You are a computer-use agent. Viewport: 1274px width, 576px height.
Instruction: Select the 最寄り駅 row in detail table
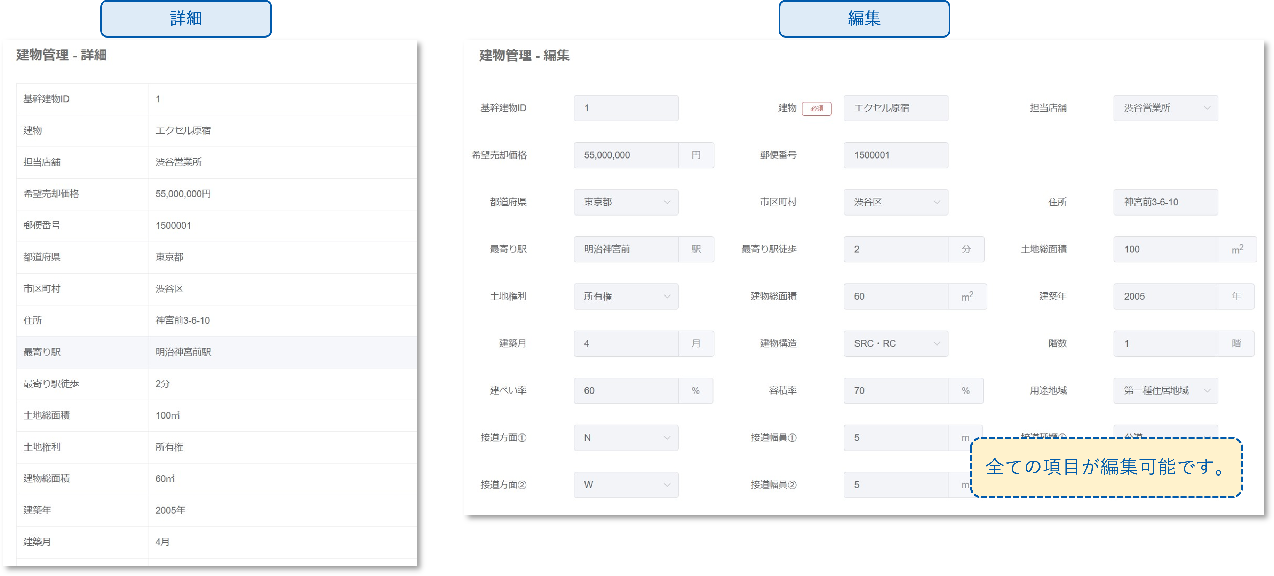[216, 352]
